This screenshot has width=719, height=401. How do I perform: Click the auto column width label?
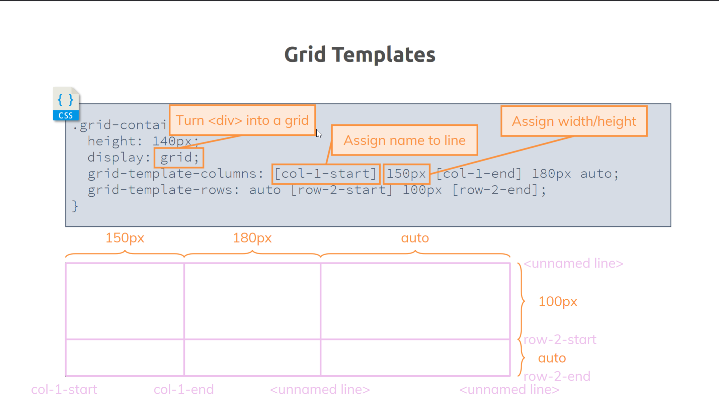[415, 237]
